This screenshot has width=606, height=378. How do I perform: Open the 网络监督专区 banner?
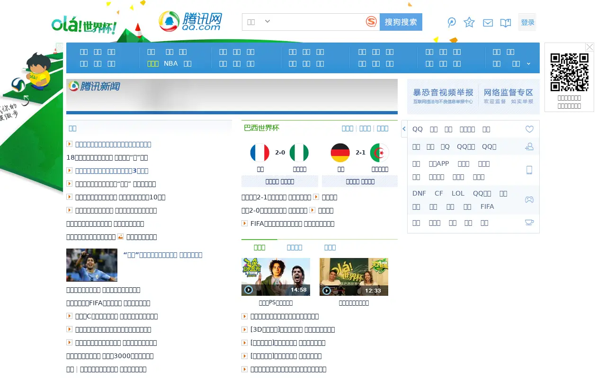(x=508, y=96)
